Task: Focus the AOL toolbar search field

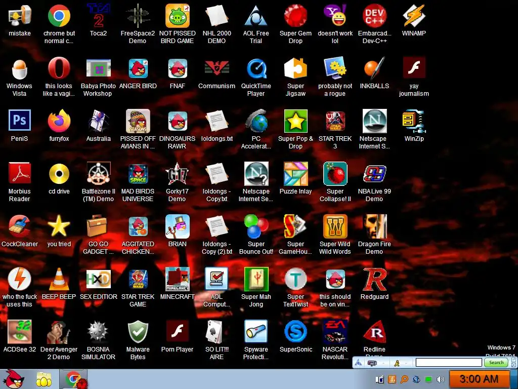Action: [449, 363]
